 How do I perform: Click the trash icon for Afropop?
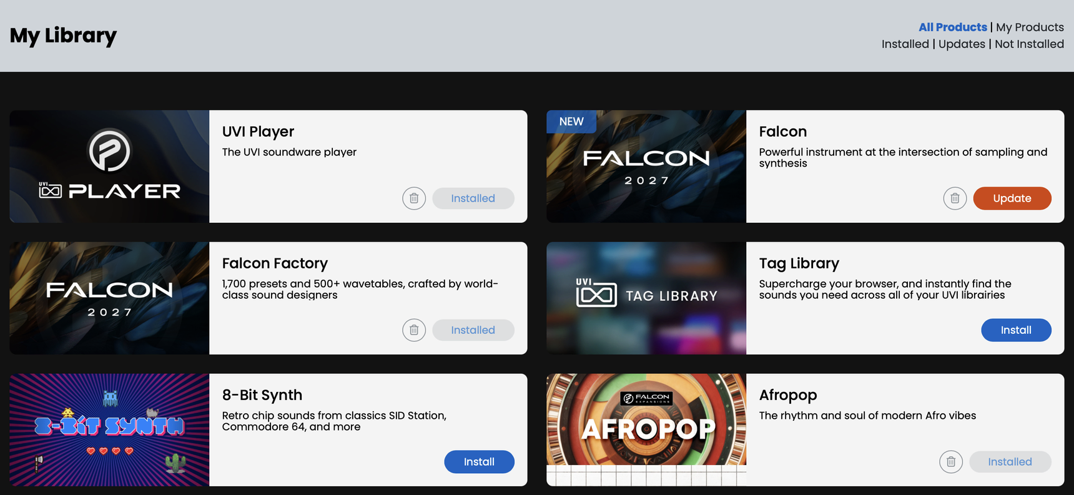951,462
